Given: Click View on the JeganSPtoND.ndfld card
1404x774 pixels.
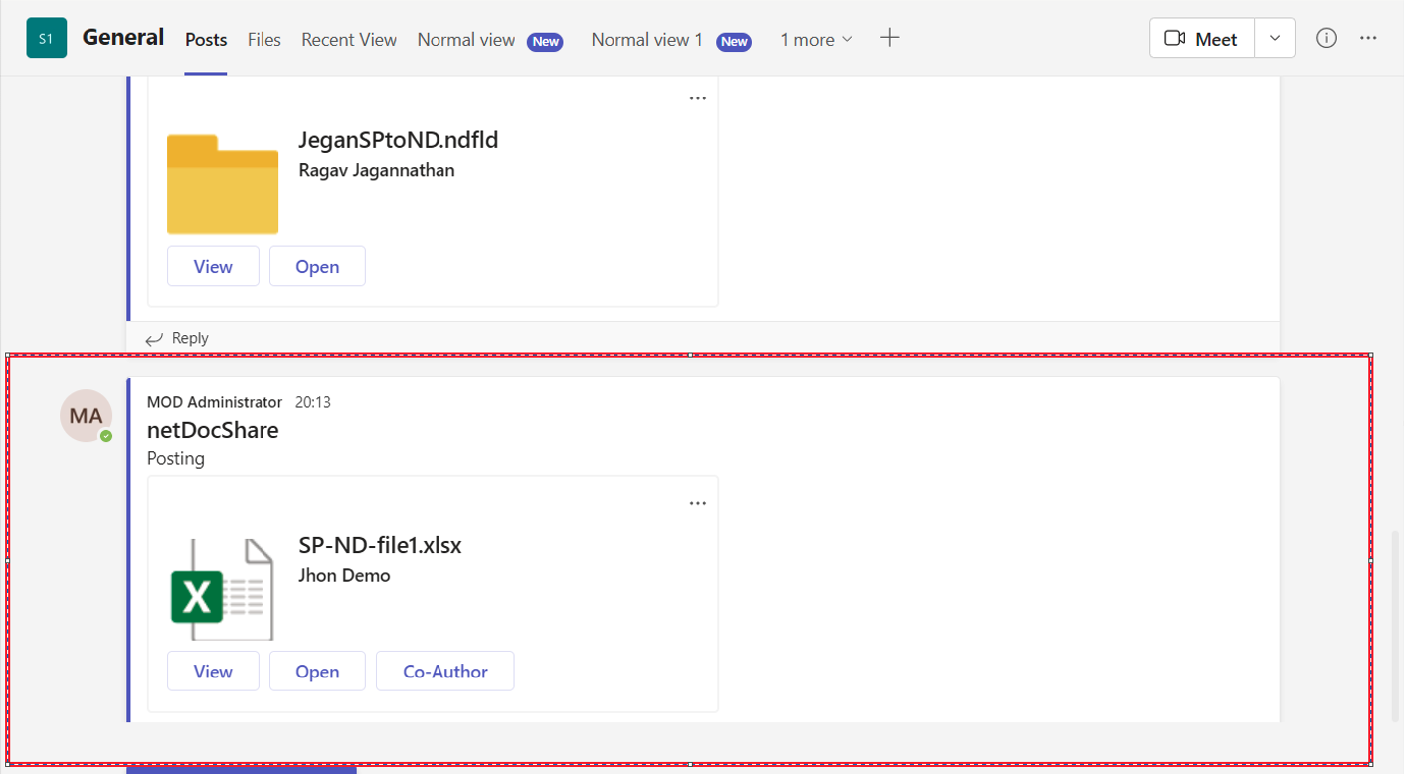Looking at the screenshot, I should coord(213,266).
